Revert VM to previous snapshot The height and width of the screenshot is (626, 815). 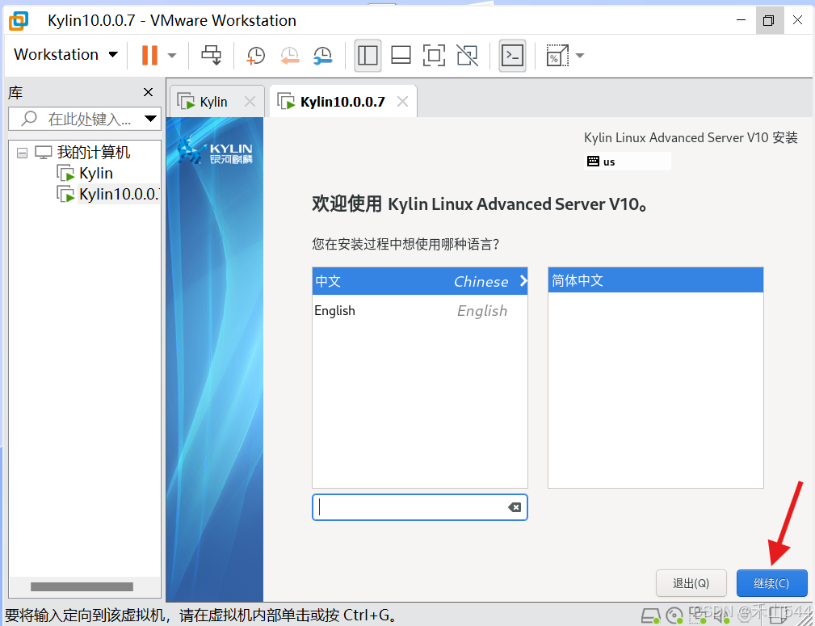(x=289, y=55)
